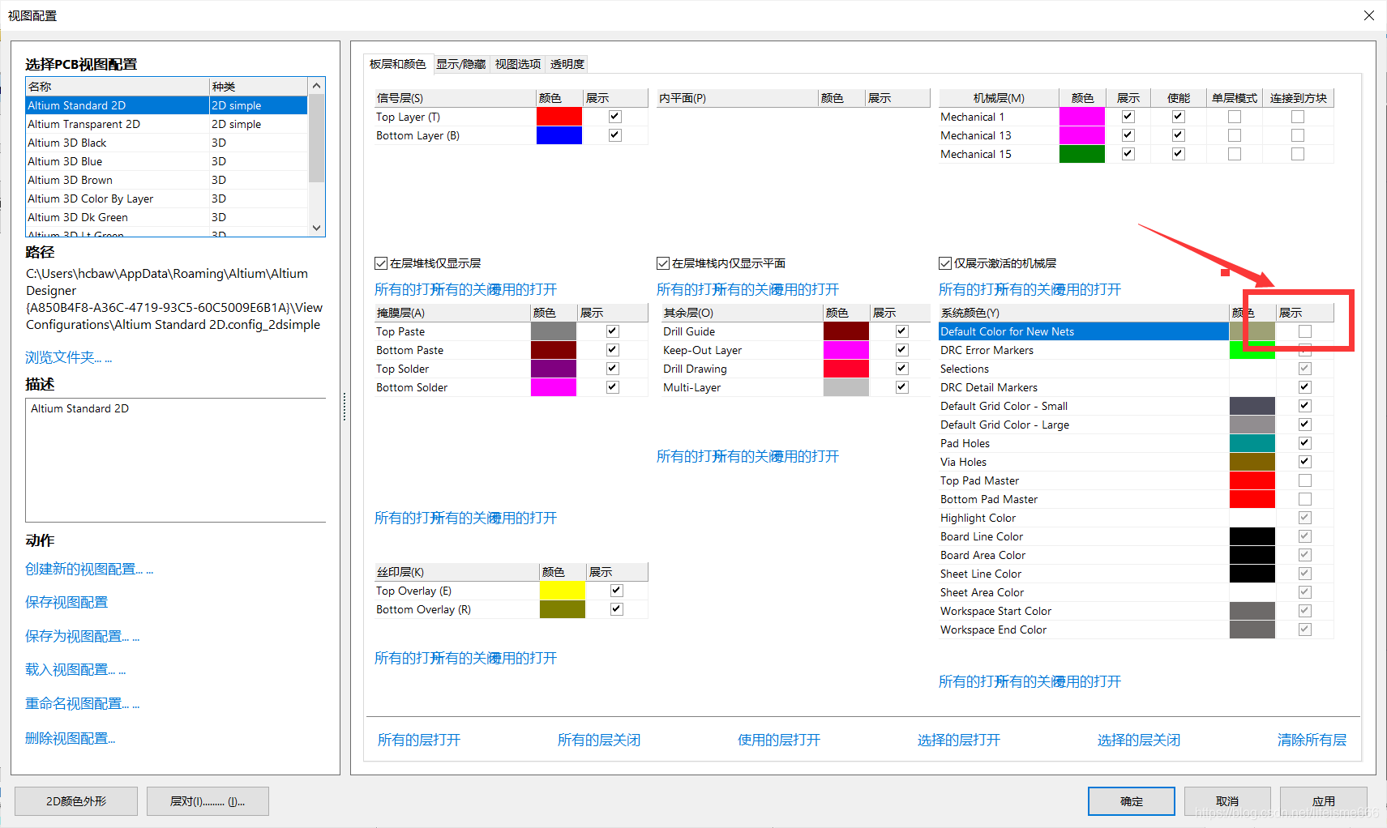This screenshot has width=1387, height=828.
Task: Enable single layer mode for Mechanical 15
Action: coord(1235,154)
